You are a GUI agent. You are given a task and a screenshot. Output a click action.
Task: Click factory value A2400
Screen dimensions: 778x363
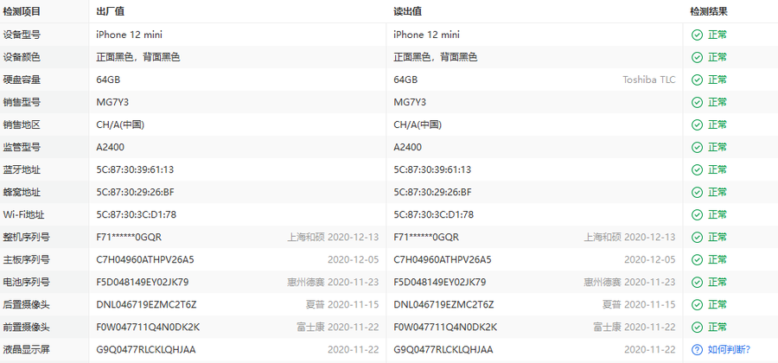click(110, 147)
